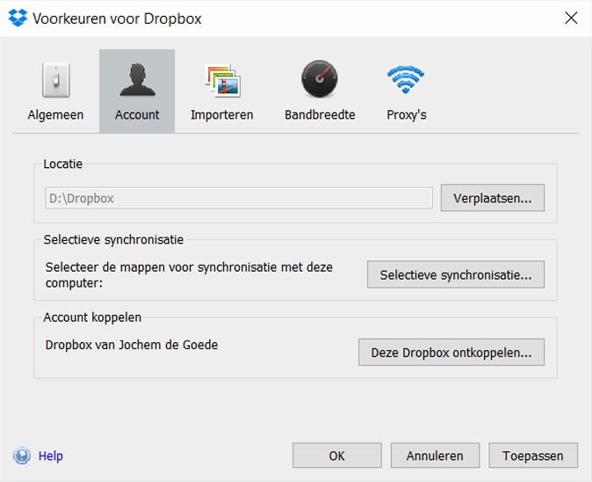The image size is (592, 482).
Task: Click the Annuleren button
Action: click(435, 456)
